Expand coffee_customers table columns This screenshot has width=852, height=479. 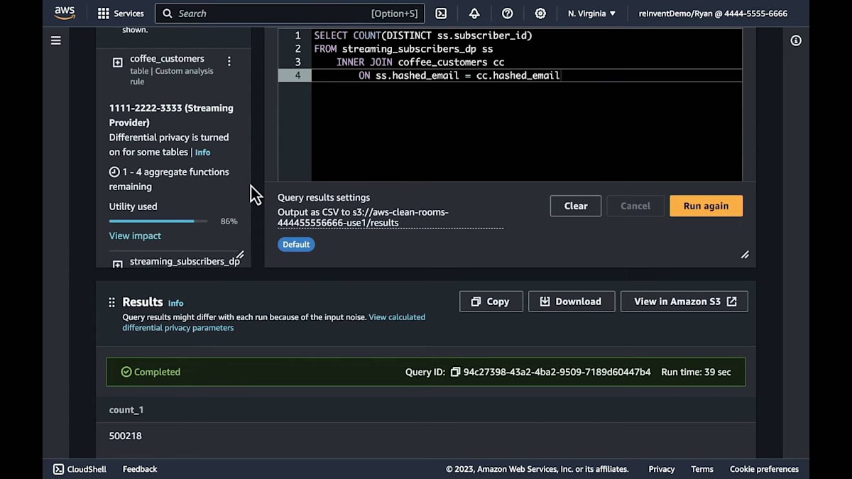[x=118, y=62]
